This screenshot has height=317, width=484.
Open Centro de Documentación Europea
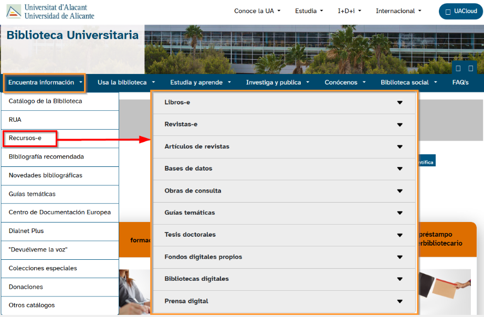pyautogui.click(x=60, y=213)
